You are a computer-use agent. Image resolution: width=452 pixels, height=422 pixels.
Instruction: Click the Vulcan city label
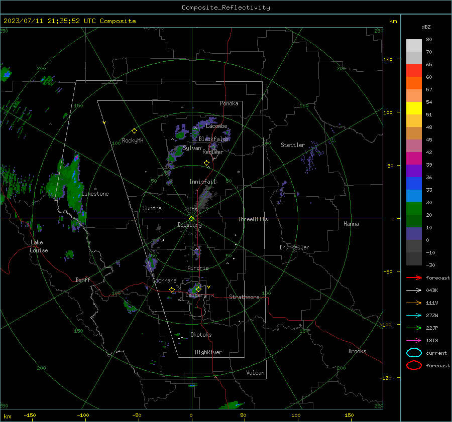click(255, 373)
